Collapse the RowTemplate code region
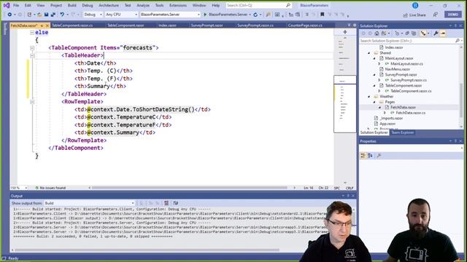467x262 pixels. [32, 102]
